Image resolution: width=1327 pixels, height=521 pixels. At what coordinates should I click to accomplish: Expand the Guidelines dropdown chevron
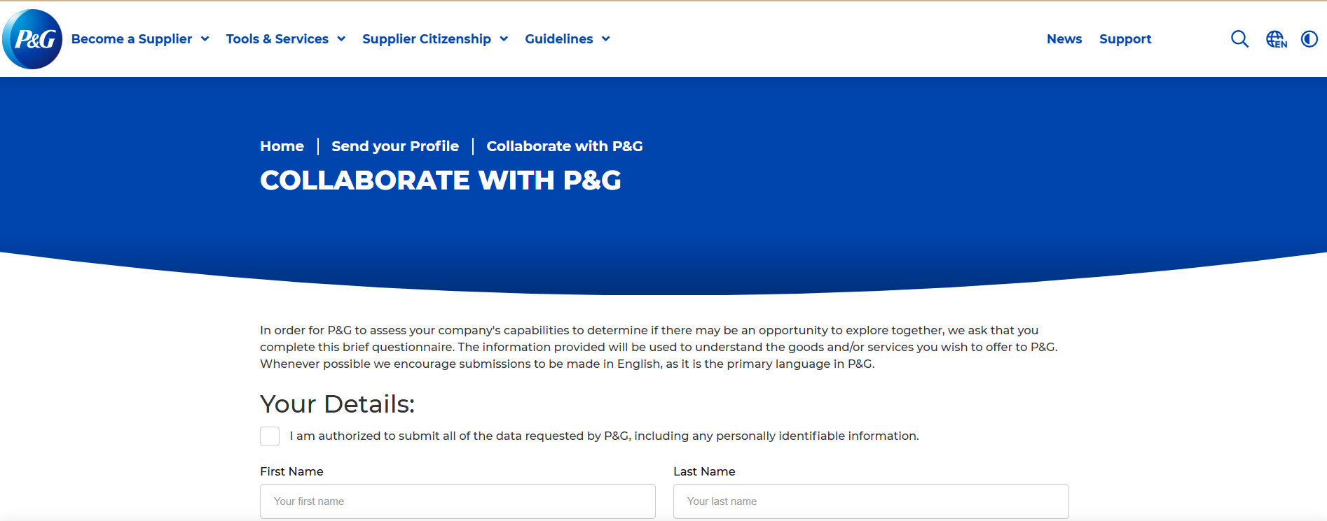tap(606, 39)
